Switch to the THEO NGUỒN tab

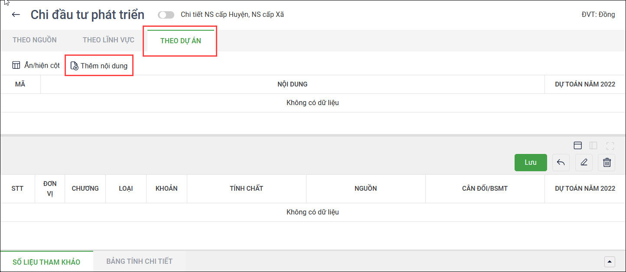[35, 40]
